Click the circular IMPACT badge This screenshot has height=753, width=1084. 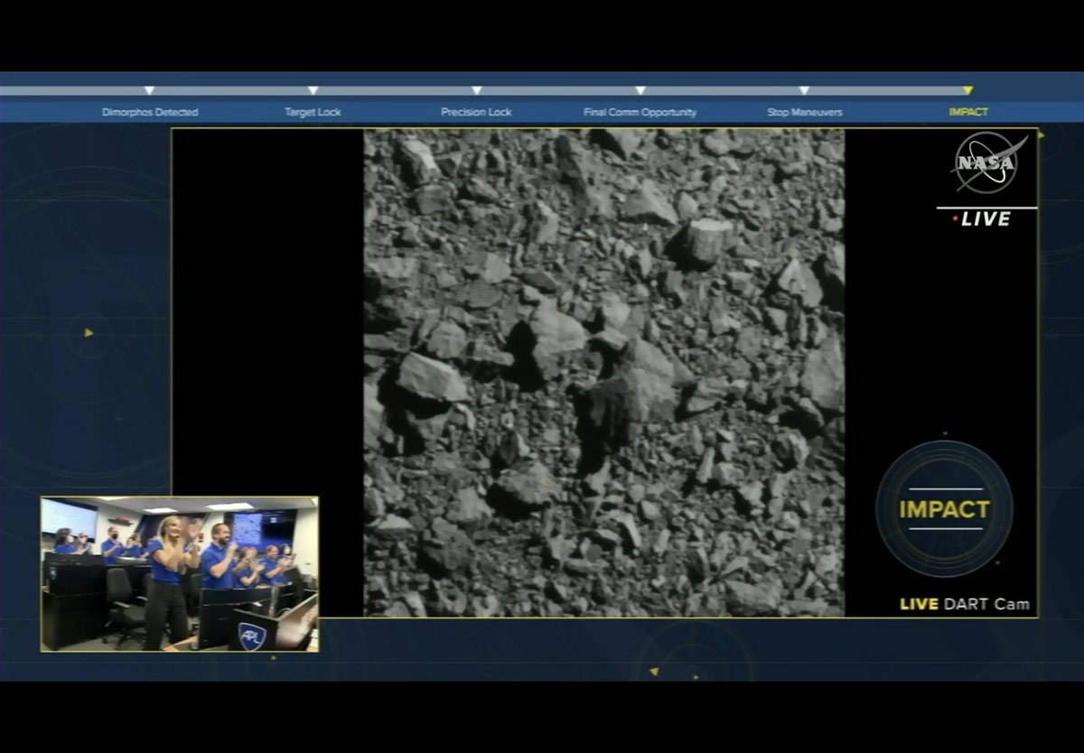944,509
